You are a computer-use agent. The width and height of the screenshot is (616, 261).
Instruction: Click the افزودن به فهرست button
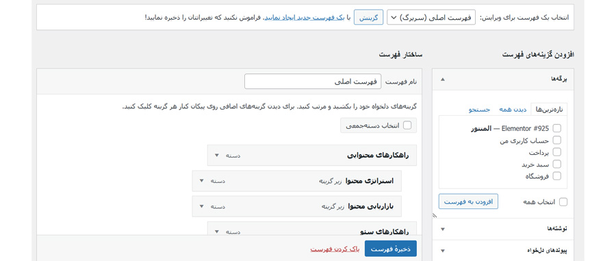468,201
